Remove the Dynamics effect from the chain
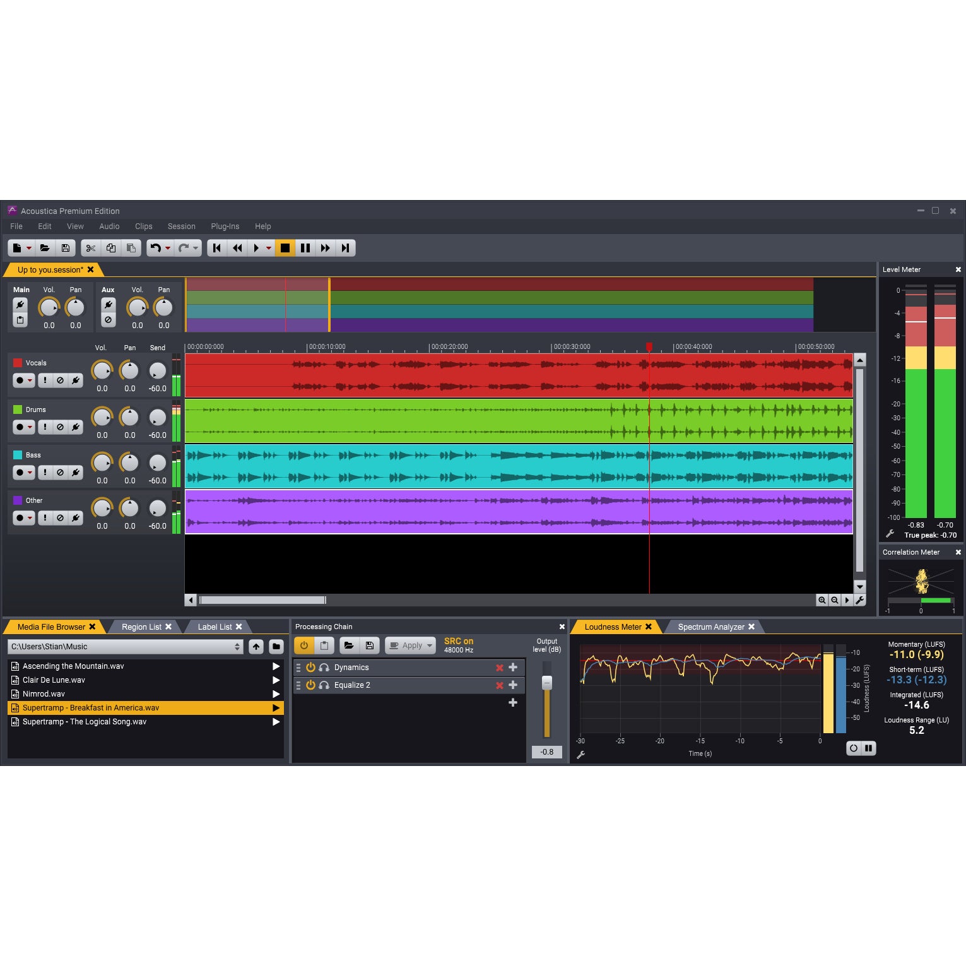The image size is (966, 966). pos(500,668)
